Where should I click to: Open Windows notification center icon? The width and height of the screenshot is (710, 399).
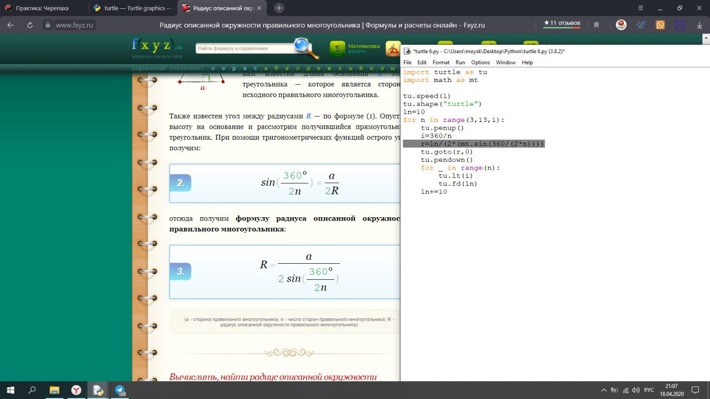[696, 390]
